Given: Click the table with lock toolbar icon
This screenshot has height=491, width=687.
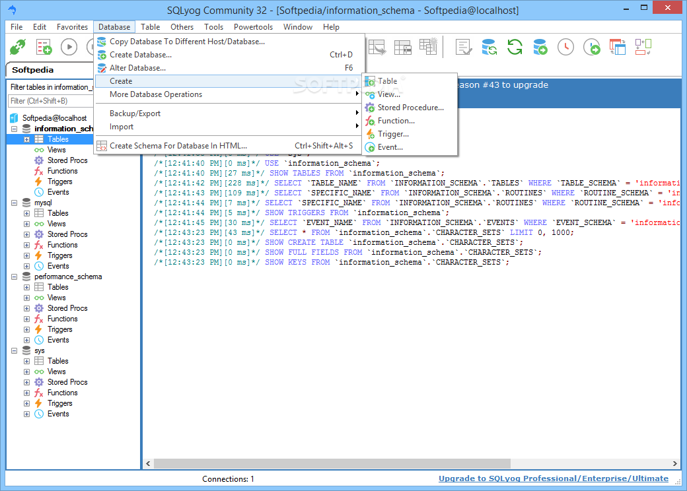Looking at the screenshot, I should pos(403,47).
